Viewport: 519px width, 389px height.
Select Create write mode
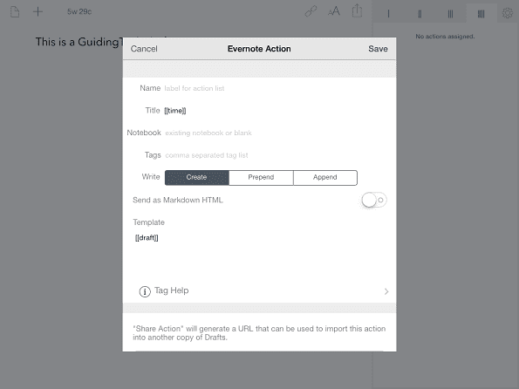click(x=196, y=177)
